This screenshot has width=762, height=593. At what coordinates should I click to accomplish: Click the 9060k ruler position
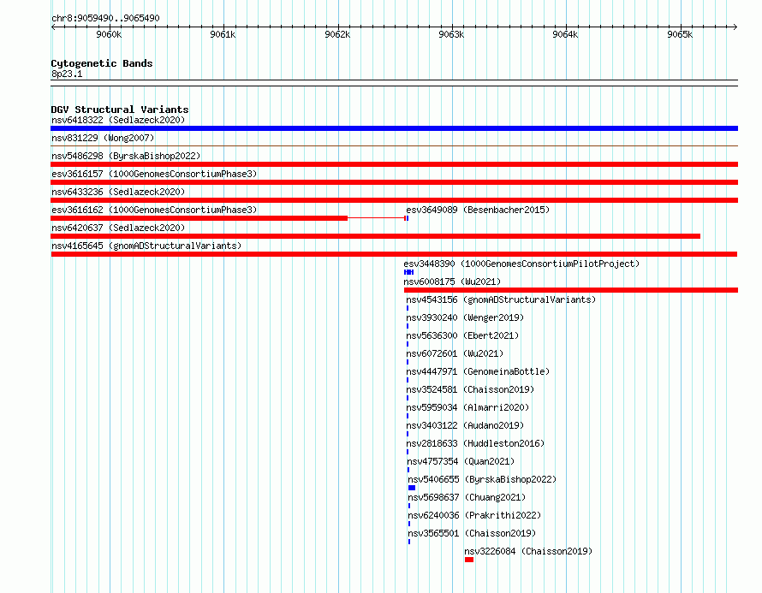(109, 34)
